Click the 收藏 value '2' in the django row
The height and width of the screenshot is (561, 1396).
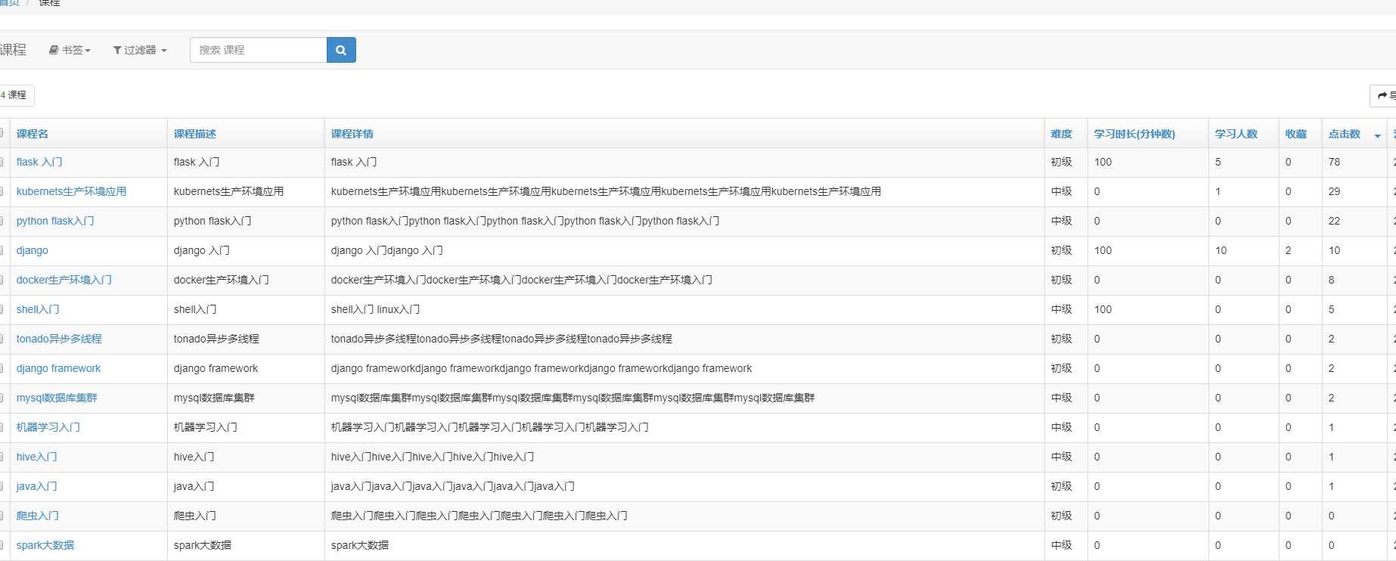click(1289, 250)
